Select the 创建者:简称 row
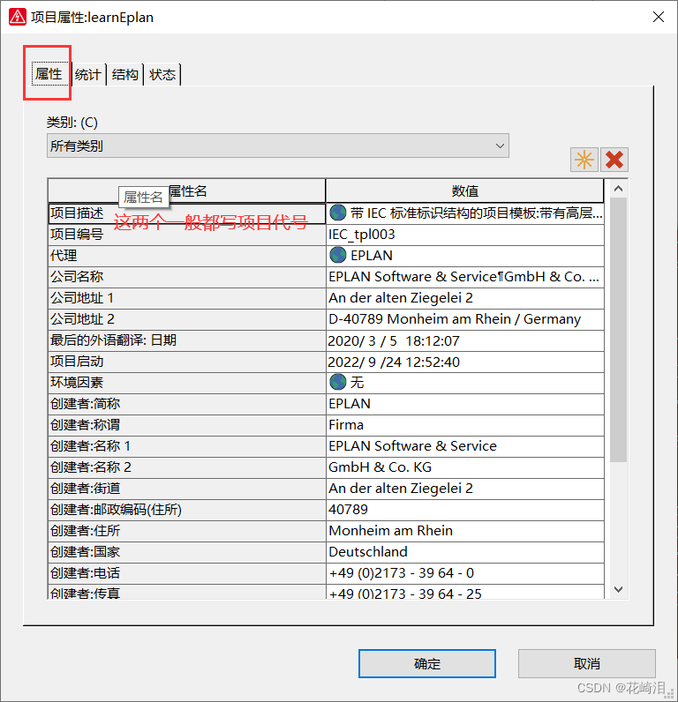Viewport: 678px width, 702px height. 186,403
